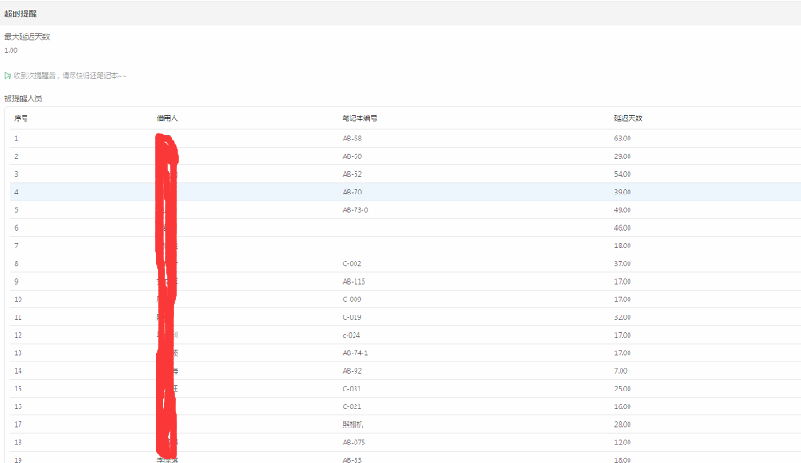The width and height of the screenshot is (801, 463).
Task: Click the 12.00 delay days value
Action: click(x=622, y=442)
